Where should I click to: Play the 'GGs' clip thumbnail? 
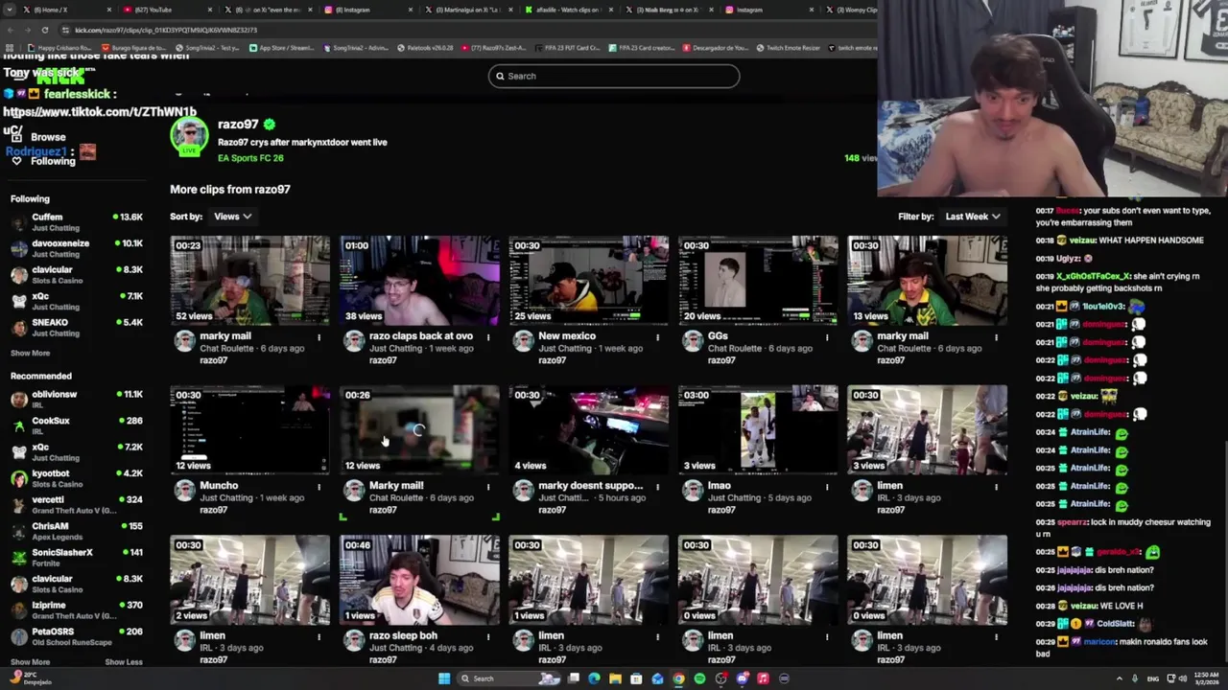[758, 280]
